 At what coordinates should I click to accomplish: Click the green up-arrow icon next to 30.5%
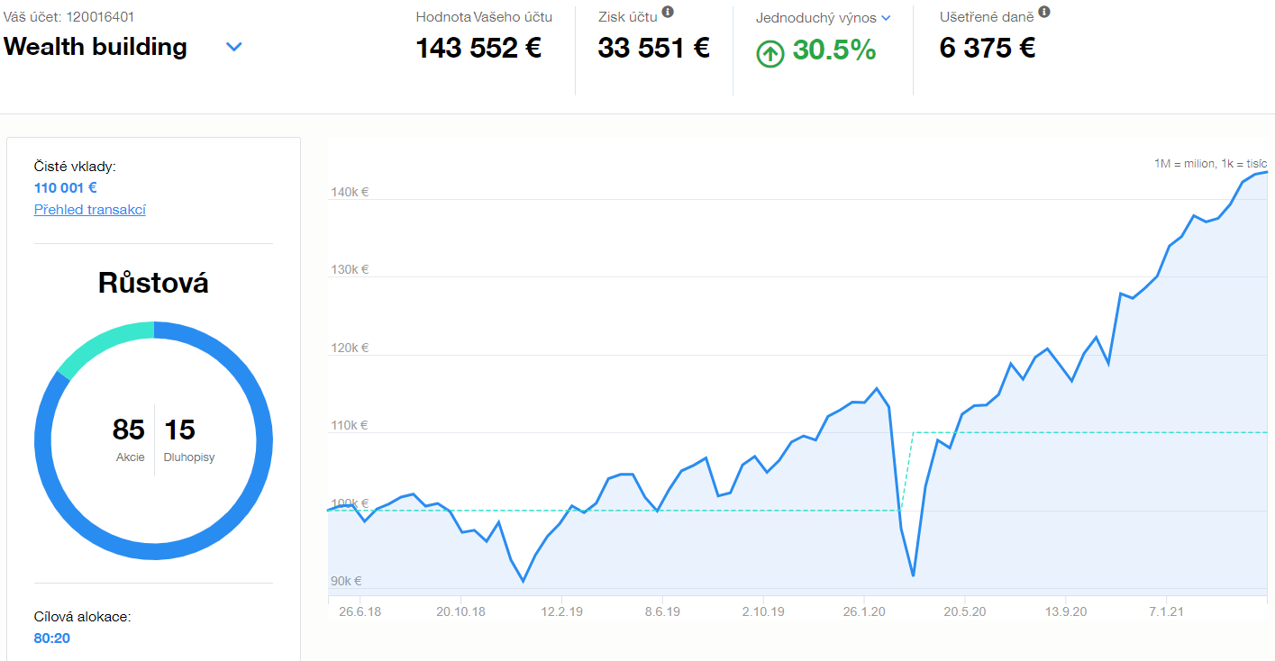770,53
